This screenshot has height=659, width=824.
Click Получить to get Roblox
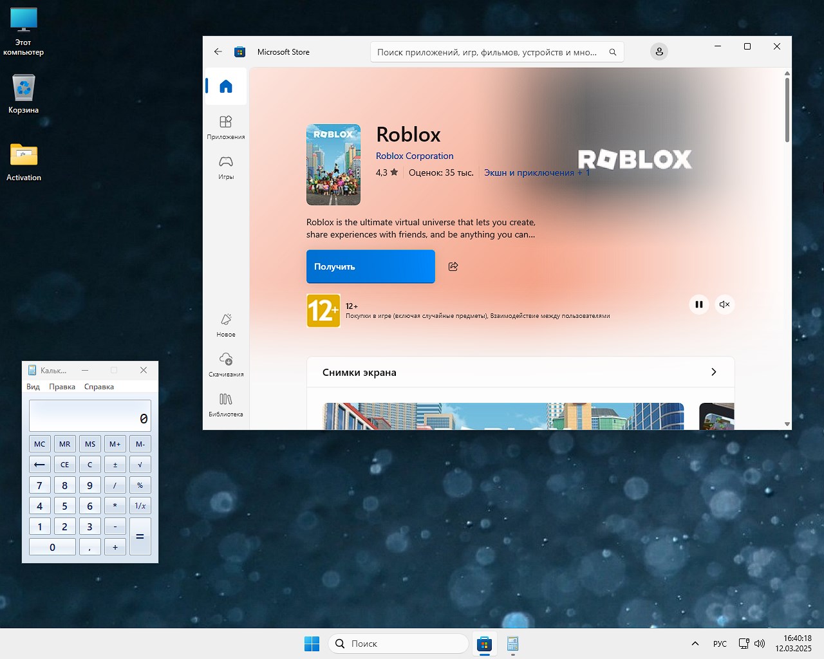point(371,266)
